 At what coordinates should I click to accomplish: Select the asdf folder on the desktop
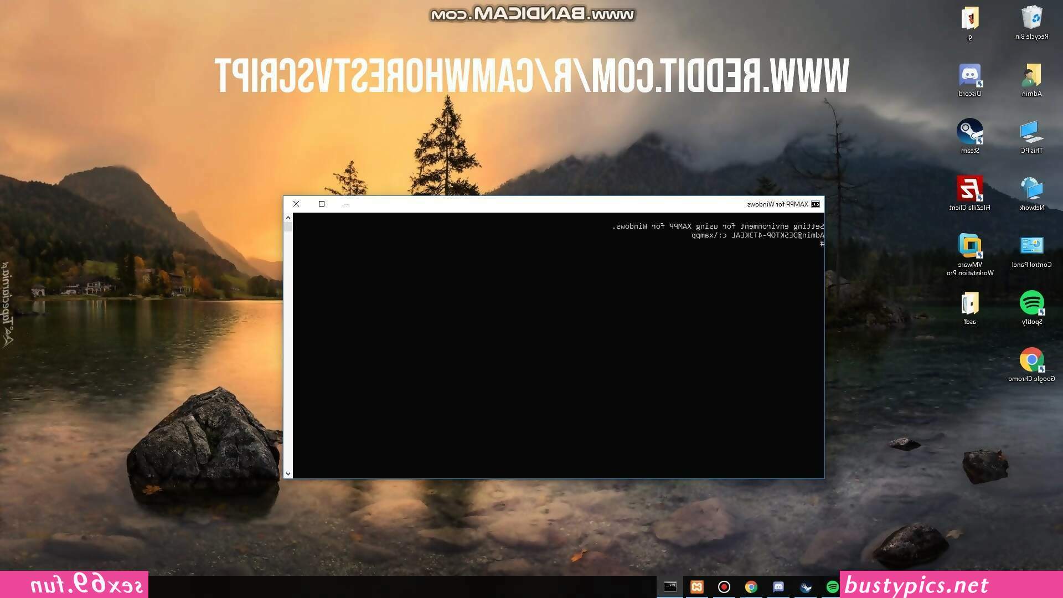pos(970,308)
